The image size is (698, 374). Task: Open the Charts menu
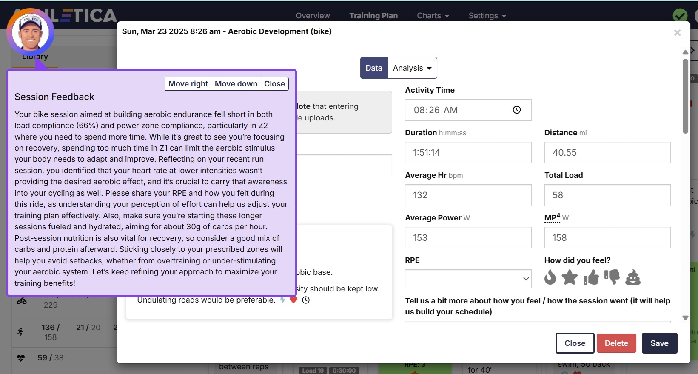coord(433,16)
